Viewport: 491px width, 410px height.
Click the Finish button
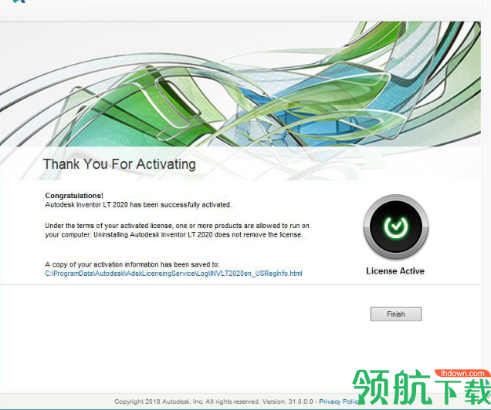pyautogui.click(x=396, y=314)
